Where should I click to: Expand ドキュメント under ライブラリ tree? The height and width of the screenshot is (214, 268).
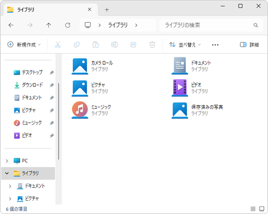point(10,186)
